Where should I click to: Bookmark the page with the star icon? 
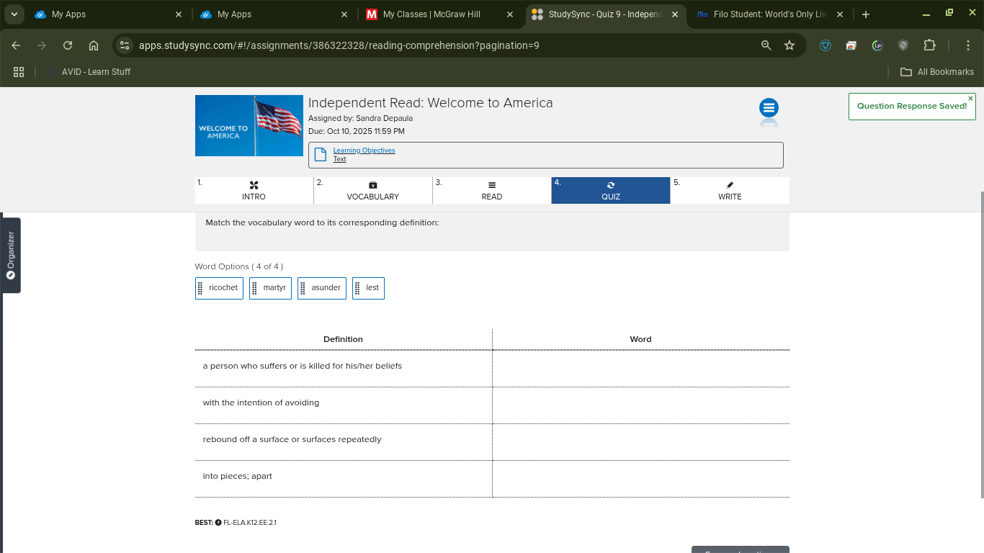(790, 45)
